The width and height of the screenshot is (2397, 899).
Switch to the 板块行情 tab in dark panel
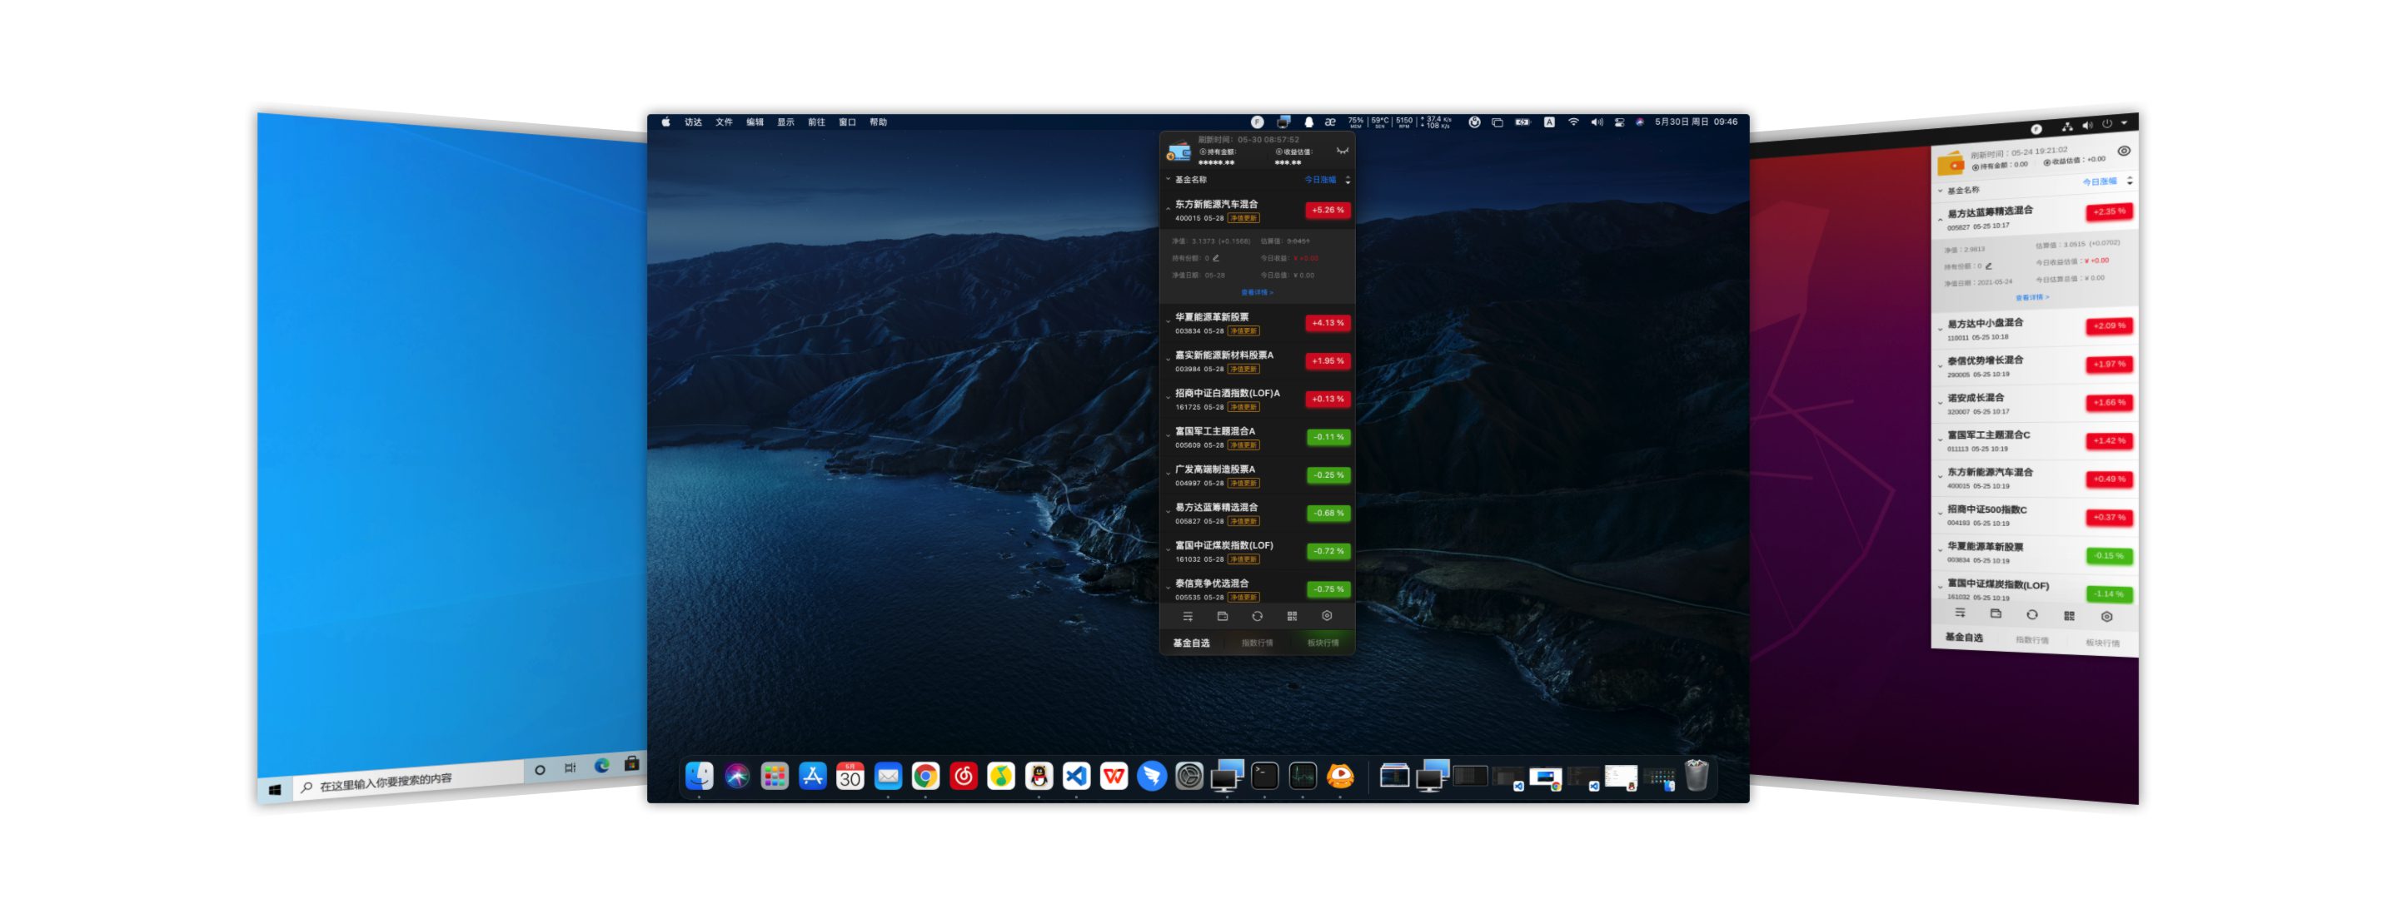1323,643
